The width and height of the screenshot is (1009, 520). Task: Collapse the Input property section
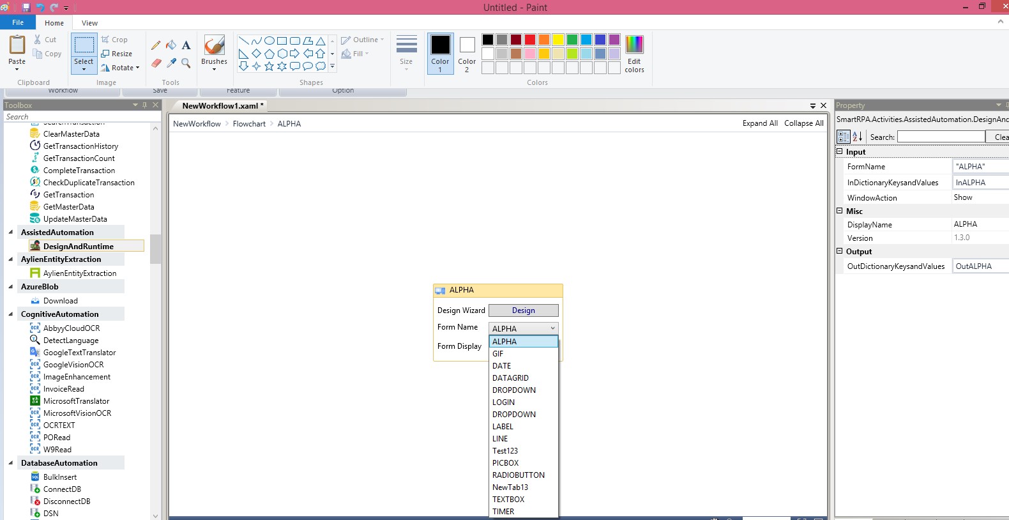click(x=840, y=152)
